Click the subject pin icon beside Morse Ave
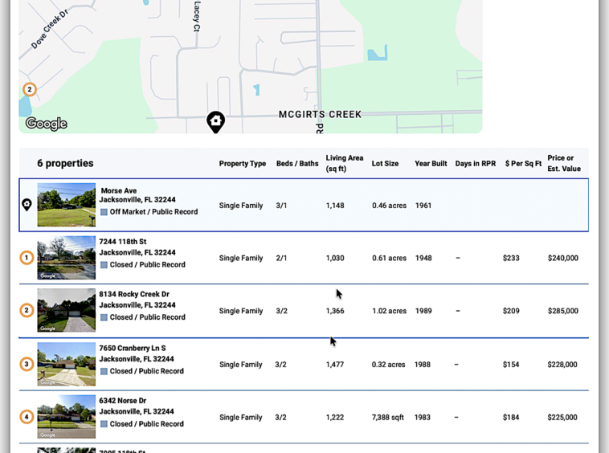This screenshot has height=453, width=609. [x=27, y=205]
